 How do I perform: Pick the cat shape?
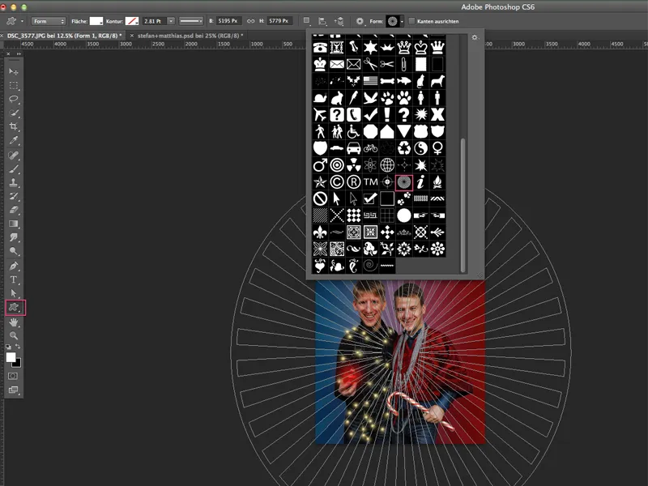click(x=420, y=81)
